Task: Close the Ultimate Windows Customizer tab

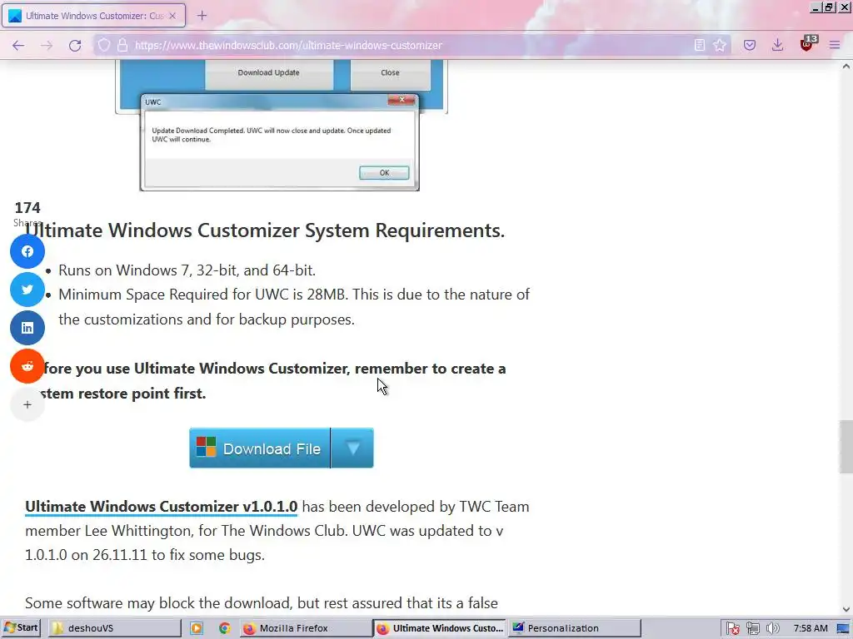Action: 172,16
